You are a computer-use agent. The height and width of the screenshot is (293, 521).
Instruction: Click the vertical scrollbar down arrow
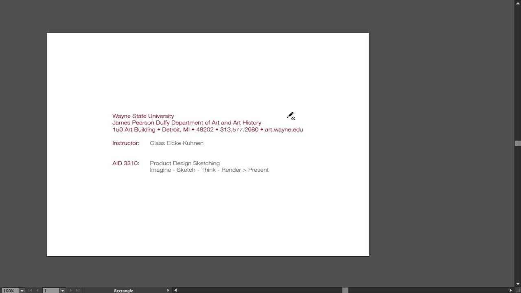coord(518,284)
